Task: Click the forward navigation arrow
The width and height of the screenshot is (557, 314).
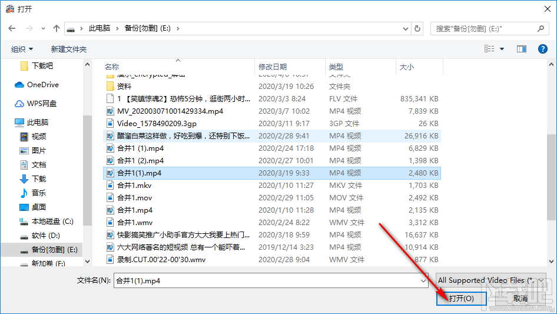Action: (29, 28)
